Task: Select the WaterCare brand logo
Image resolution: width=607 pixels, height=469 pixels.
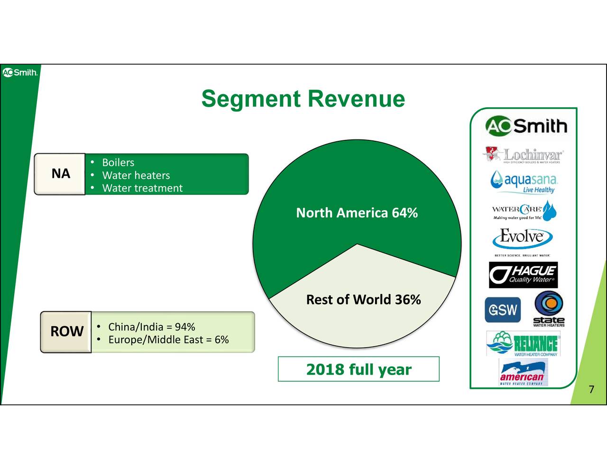Action: [524, 211]
